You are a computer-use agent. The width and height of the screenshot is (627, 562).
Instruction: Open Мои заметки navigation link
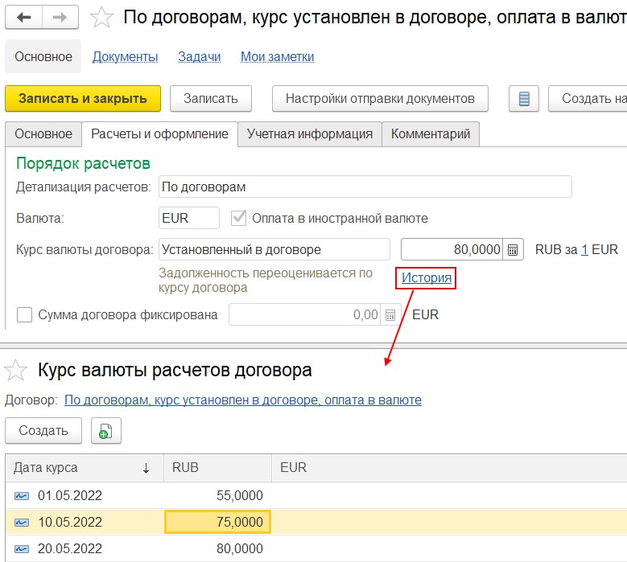(277, 57)
